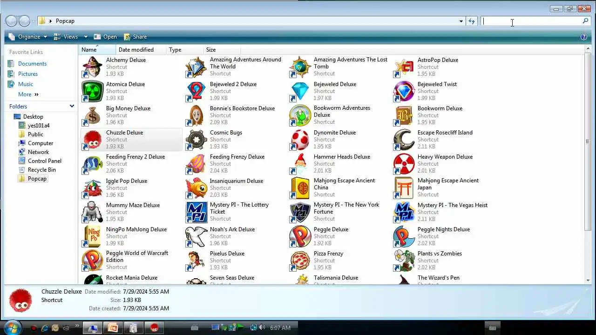596x335 pixels.
Task: Open the address bar history dropdown
Action: (x=461, y=21)
